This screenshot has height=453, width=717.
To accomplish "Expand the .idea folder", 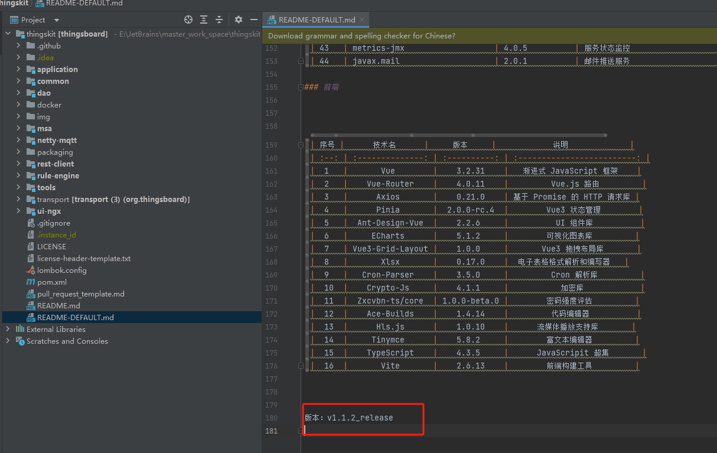I will click(x=19, y=57).
